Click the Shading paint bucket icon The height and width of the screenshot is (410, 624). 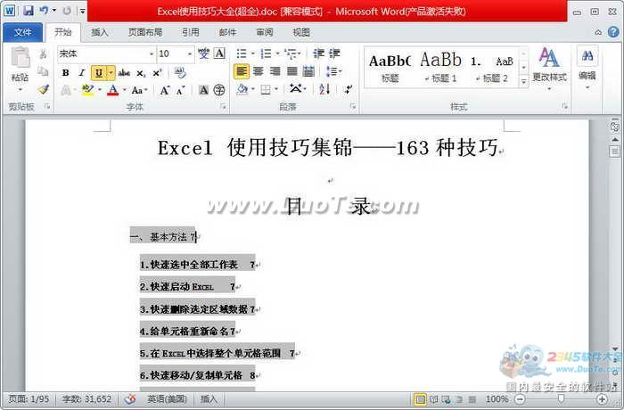[242, 89]
